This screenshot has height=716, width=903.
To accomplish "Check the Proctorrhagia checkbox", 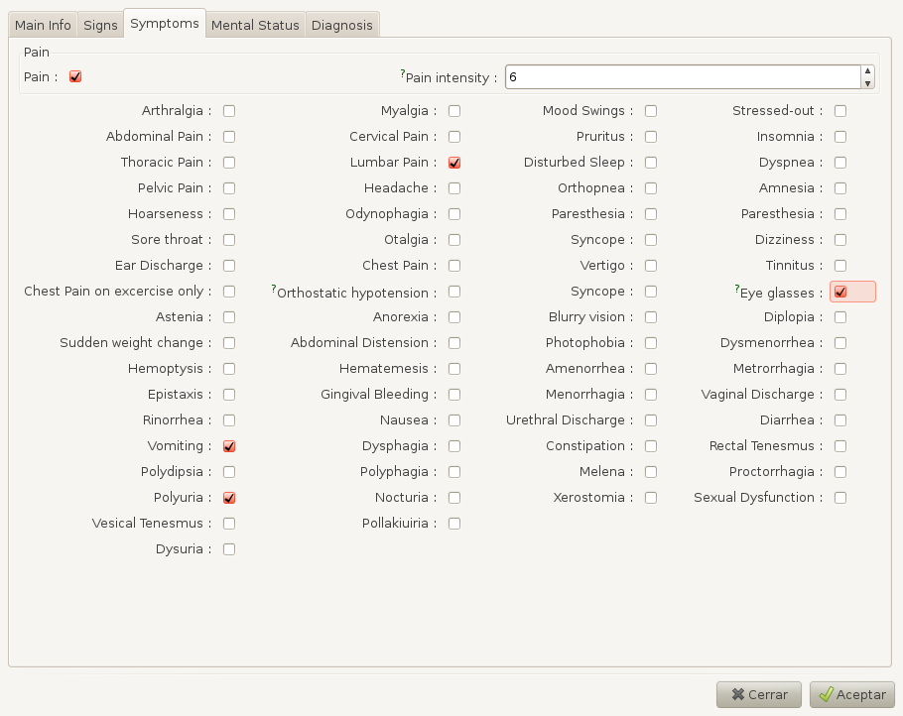I will coord(840,472).
